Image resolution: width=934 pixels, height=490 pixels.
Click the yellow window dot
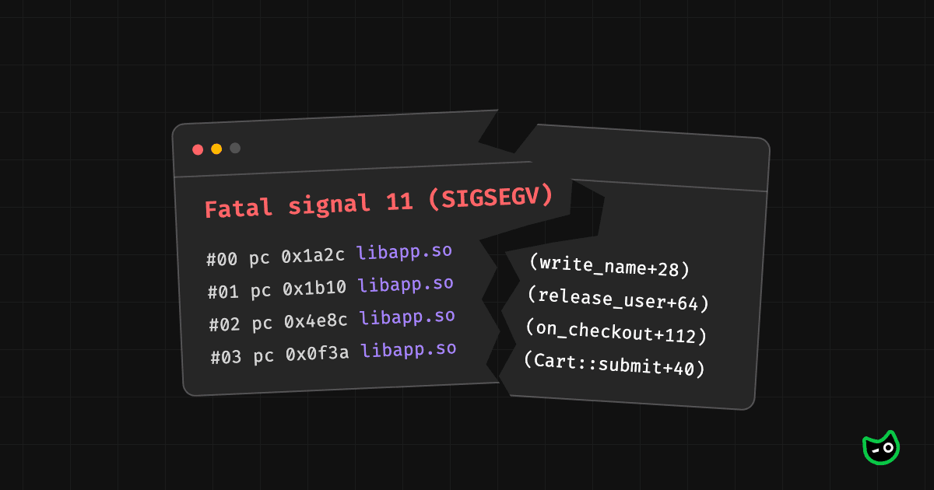pyautogui.click(x=216, y=149)
